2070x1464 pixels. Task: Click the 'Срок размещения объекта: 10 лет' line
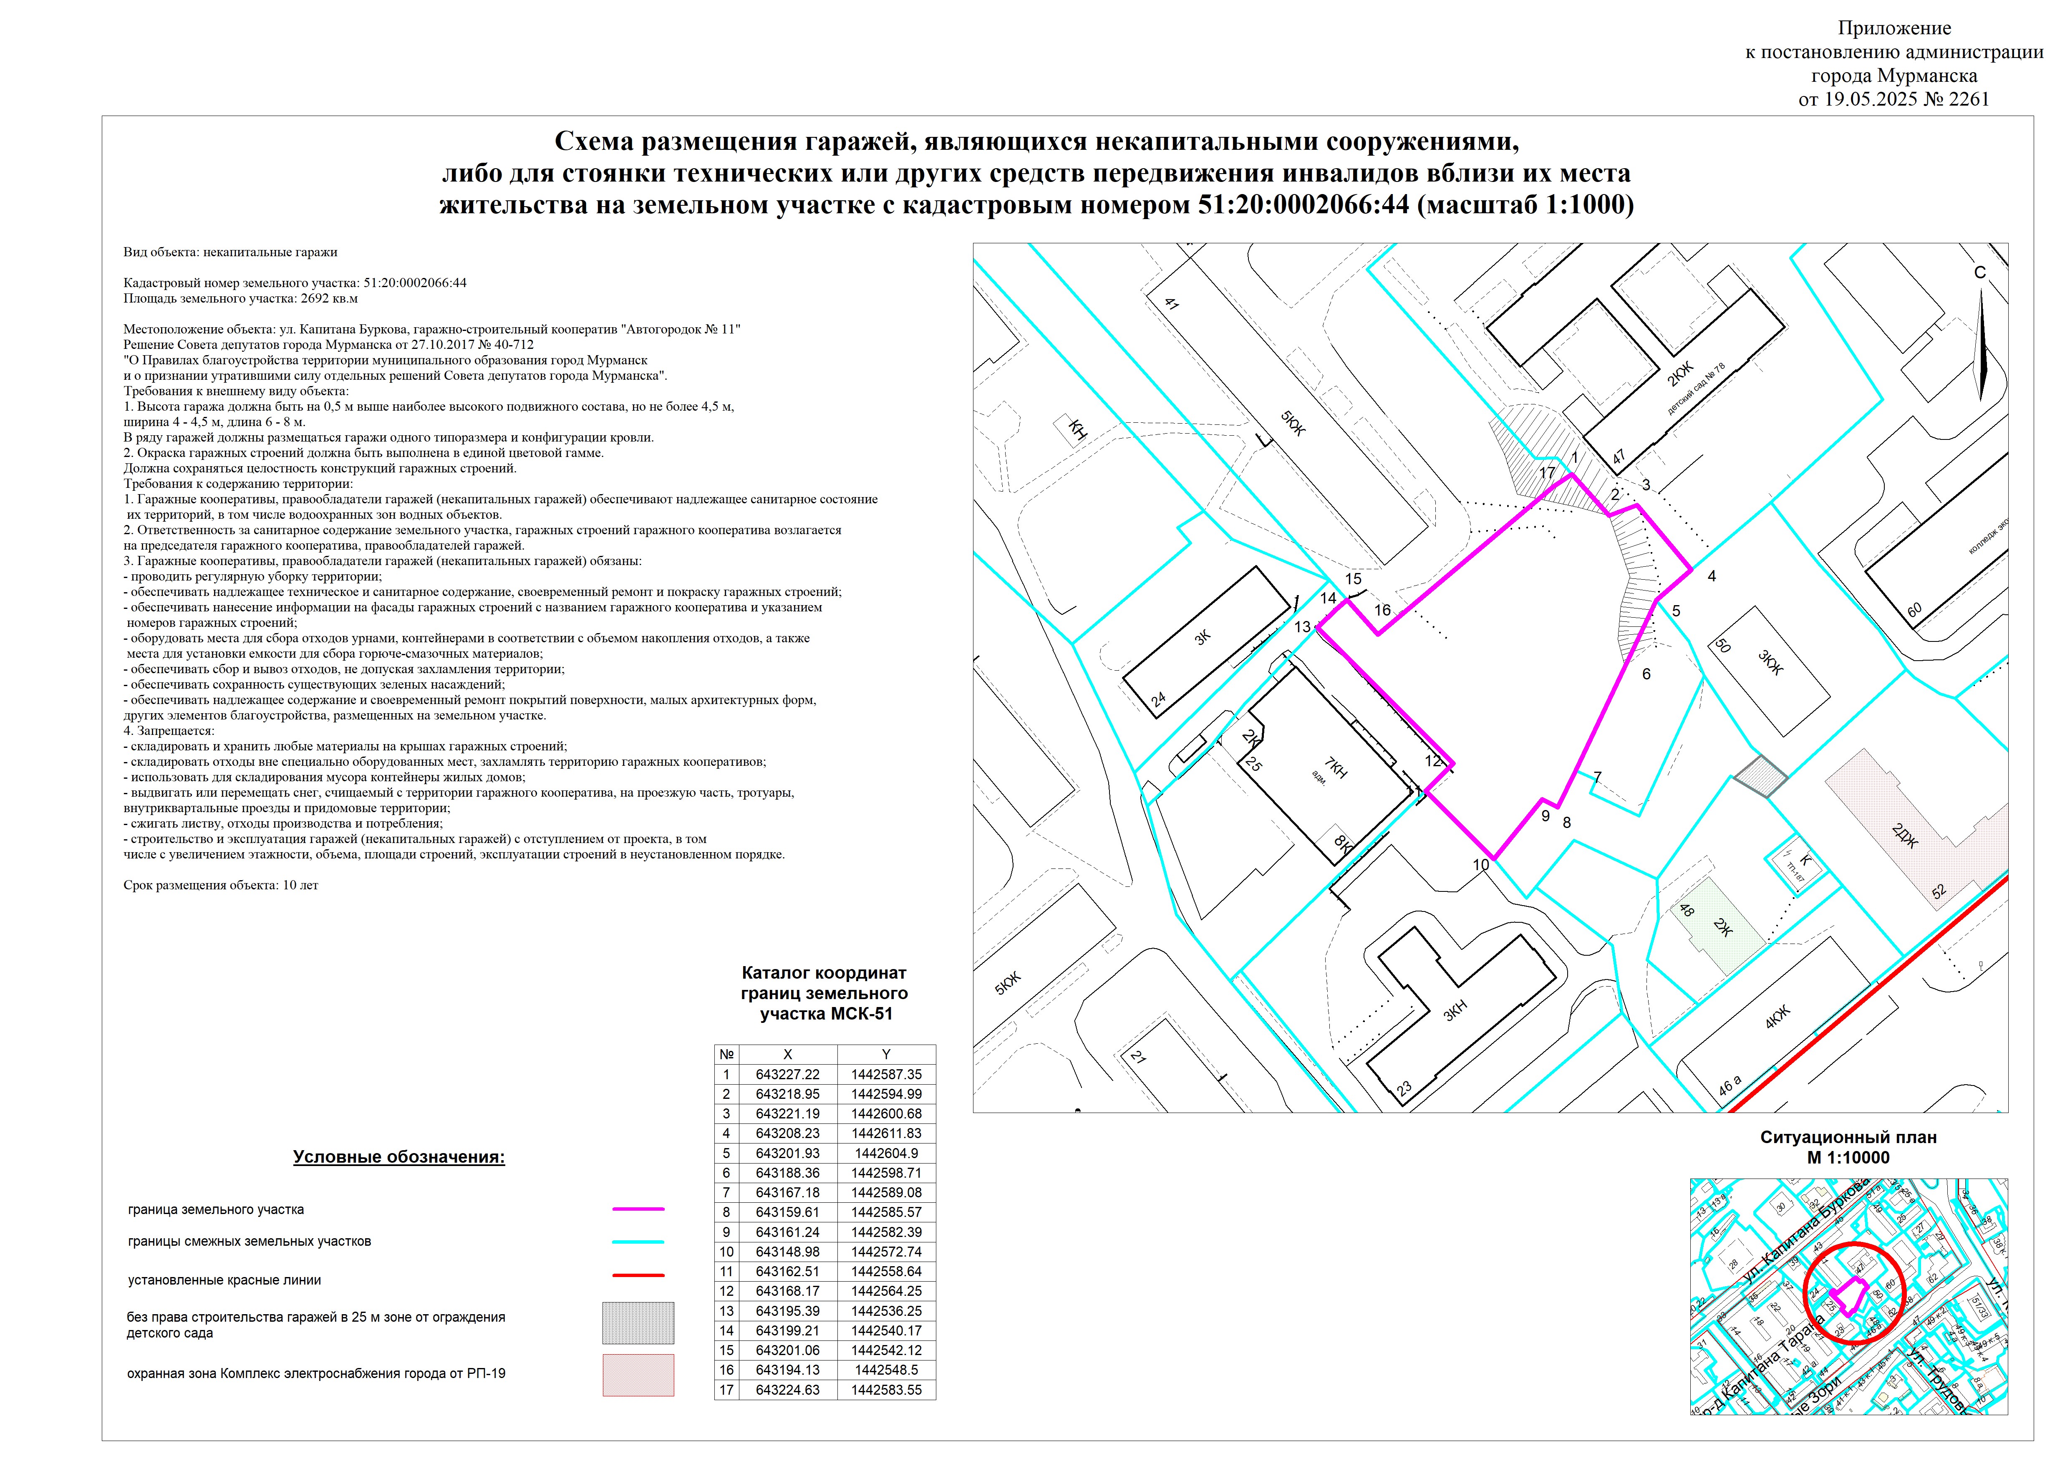[221, 885]
